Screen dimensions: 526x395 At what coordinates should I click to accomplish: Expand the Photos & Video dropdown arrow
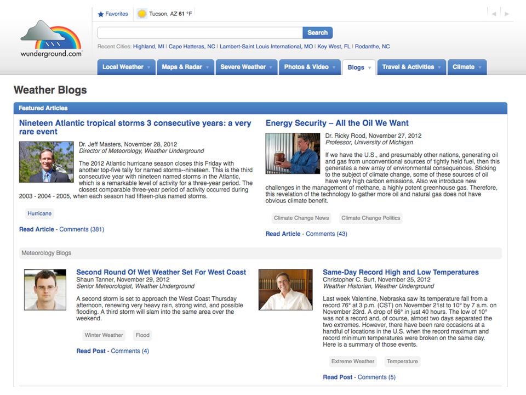click(334, 67)
